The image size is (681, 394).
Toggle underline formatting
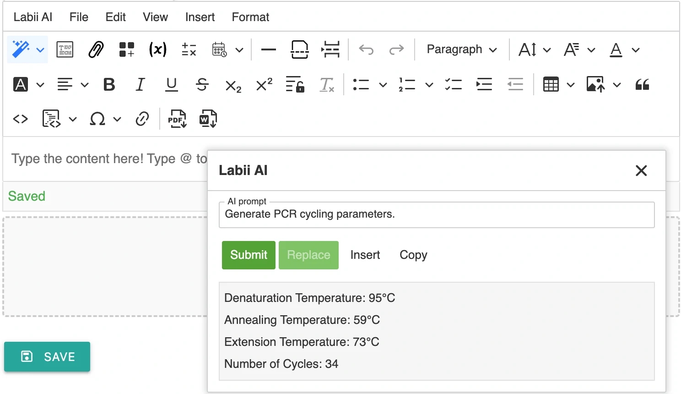click(171, 85)
